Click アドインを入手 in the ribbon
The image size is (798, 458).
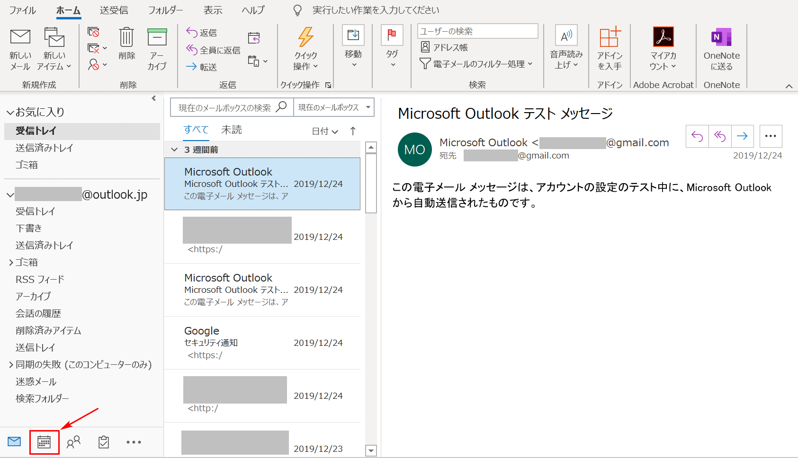click(x=610, y=49)
